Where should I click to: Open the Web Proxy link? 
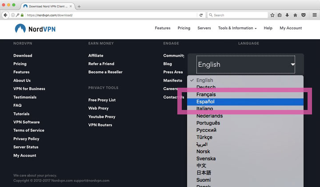98,108
